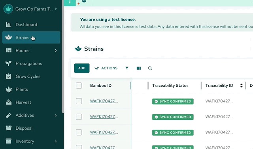Screen dimensions: 253x149
Task: Open the ACTIONS menu
Action: (106, 68)
